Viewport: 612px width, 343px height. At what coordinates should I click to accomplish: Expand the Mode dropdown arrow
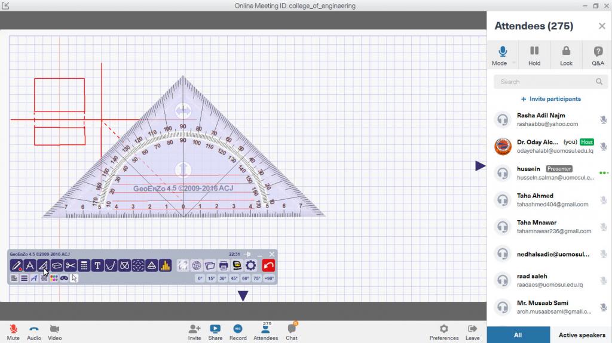click(x=513, y=63)
